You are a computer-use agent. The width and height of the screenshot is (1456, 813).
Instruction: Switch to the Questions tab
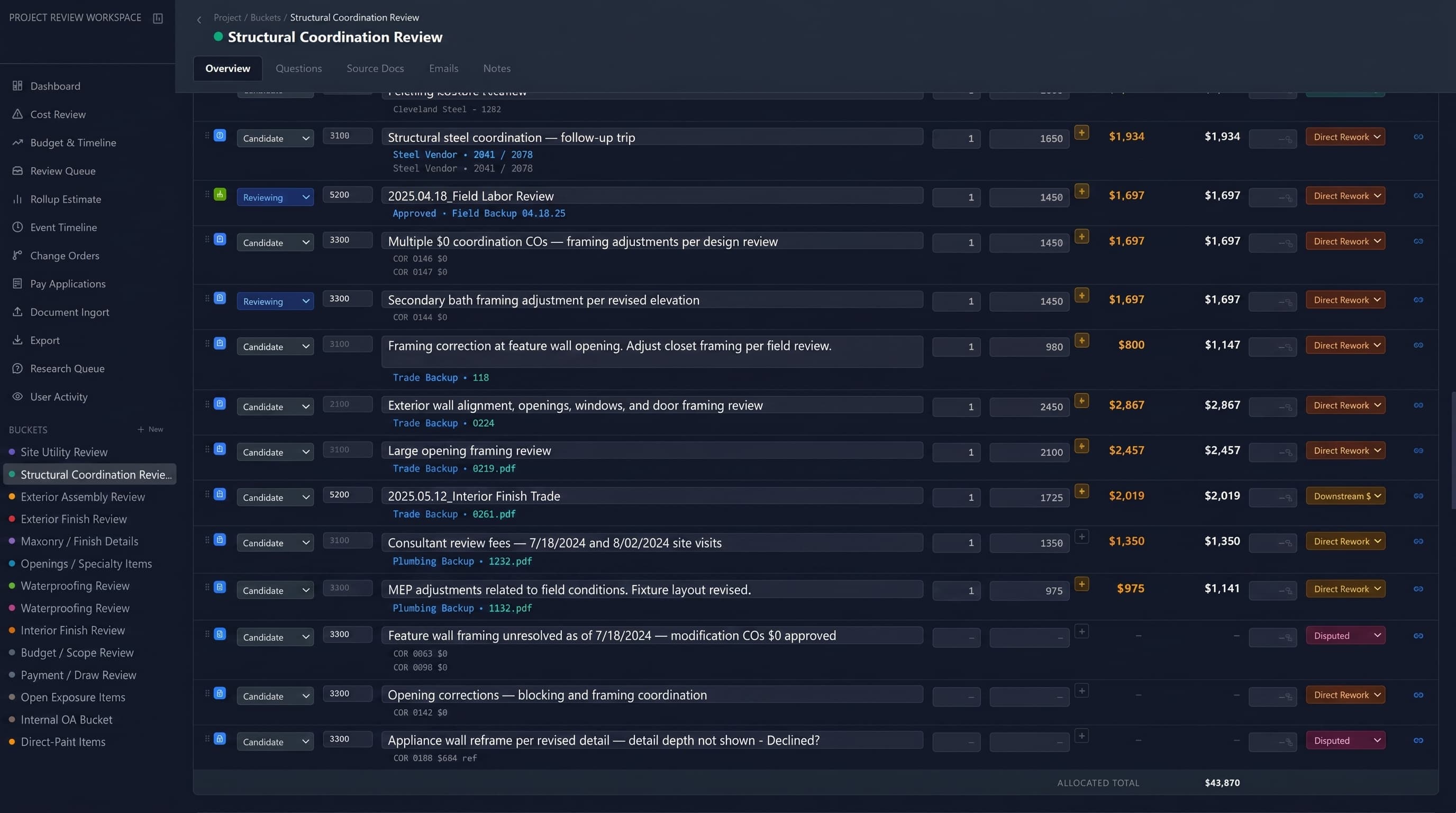pos(298,68)
